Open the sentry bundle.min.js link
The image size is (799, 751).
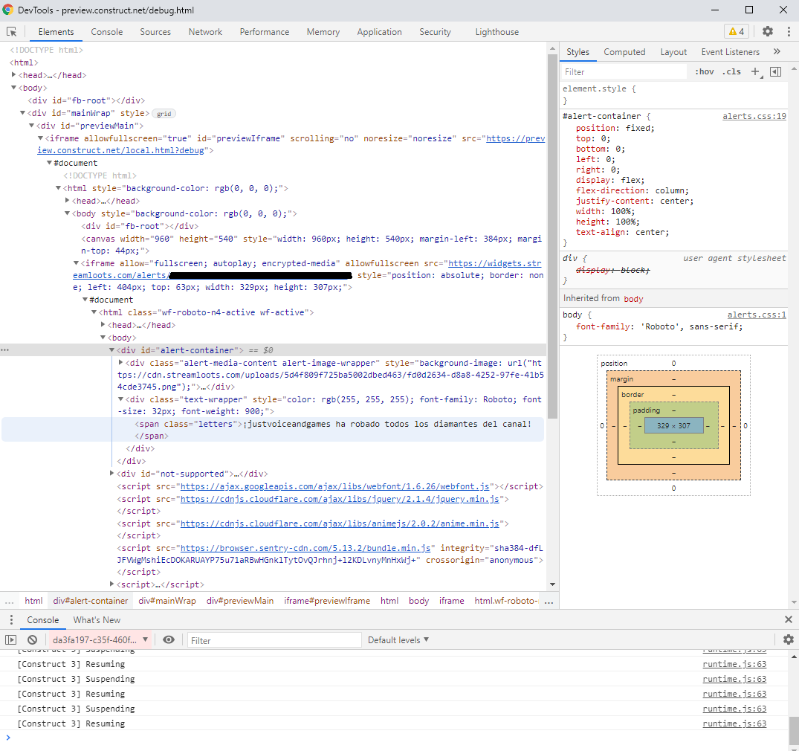[x=305, y=548]
